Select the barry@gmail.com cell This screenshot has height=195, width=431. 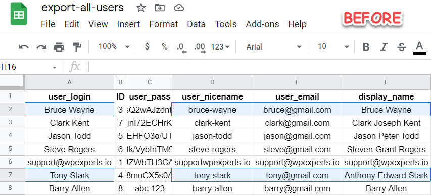tap(298, 188)
